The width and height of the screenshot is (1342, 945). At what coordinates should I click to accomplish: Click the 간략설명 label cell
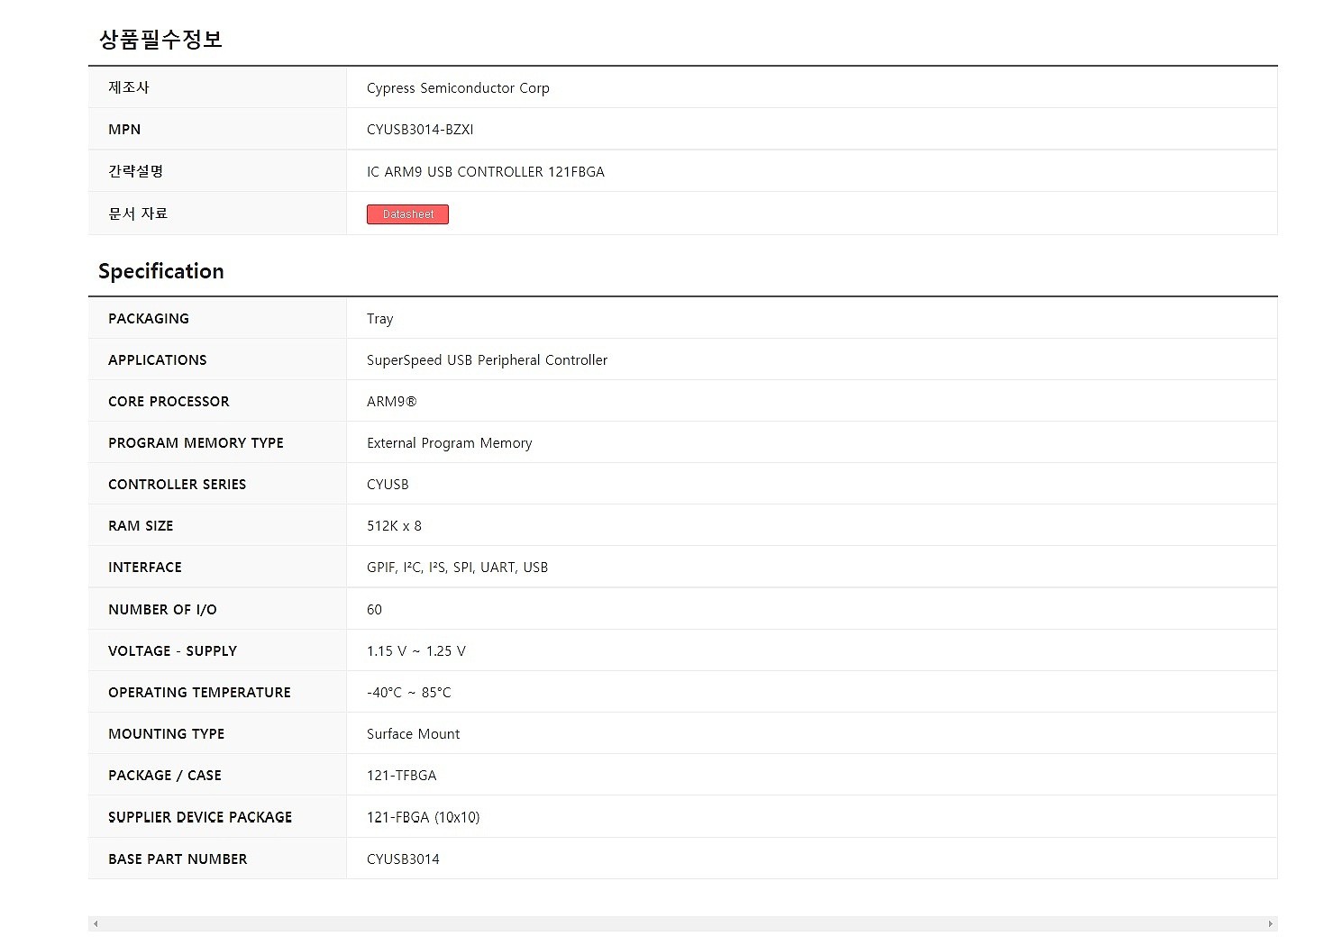click(217, 171)
